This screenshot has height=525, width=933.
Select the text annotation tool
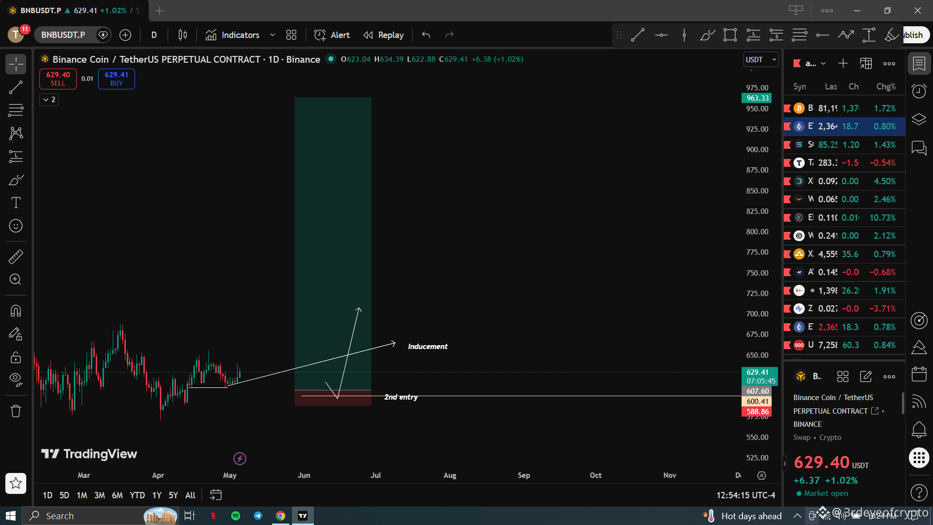(x=16, y=203)
